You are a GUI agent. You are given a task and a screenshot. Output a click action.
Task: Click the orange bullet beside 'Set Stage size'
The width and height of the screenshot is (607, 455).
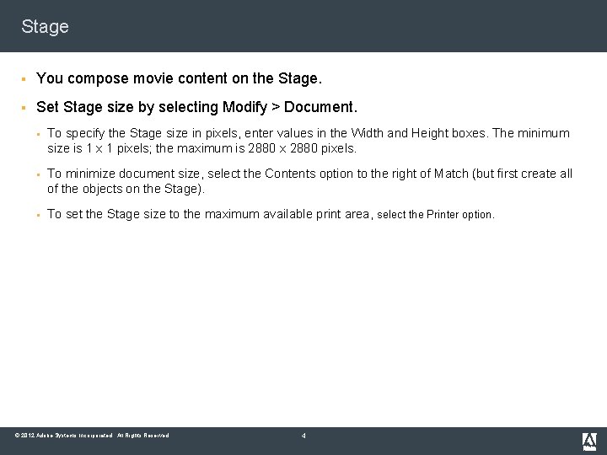coord(24,108)
